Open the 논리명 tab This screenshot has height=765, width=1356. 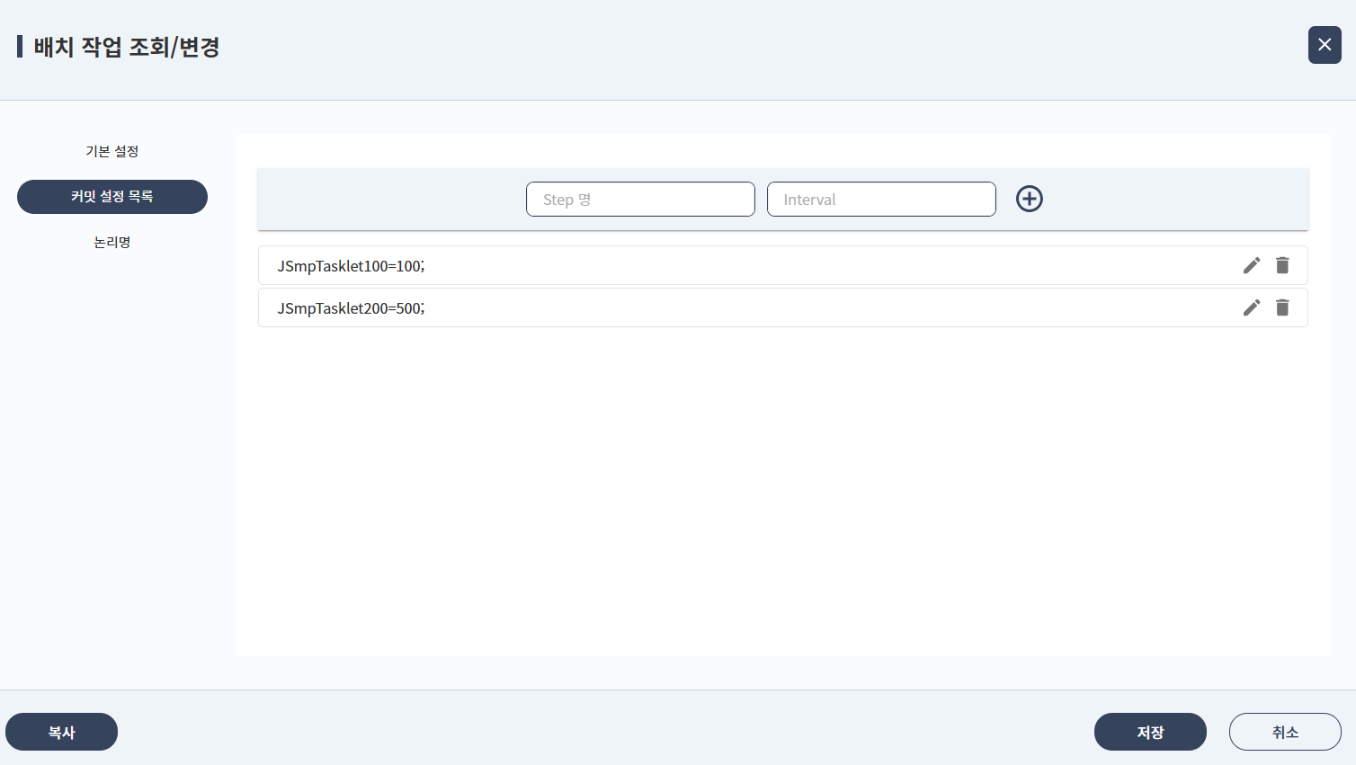112,243
